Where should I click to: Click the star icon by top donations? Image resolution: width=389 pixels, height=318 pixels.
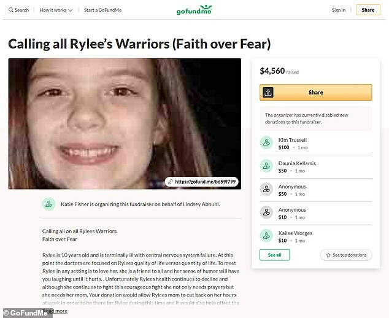pyautogui.click(x=328, y=255)
